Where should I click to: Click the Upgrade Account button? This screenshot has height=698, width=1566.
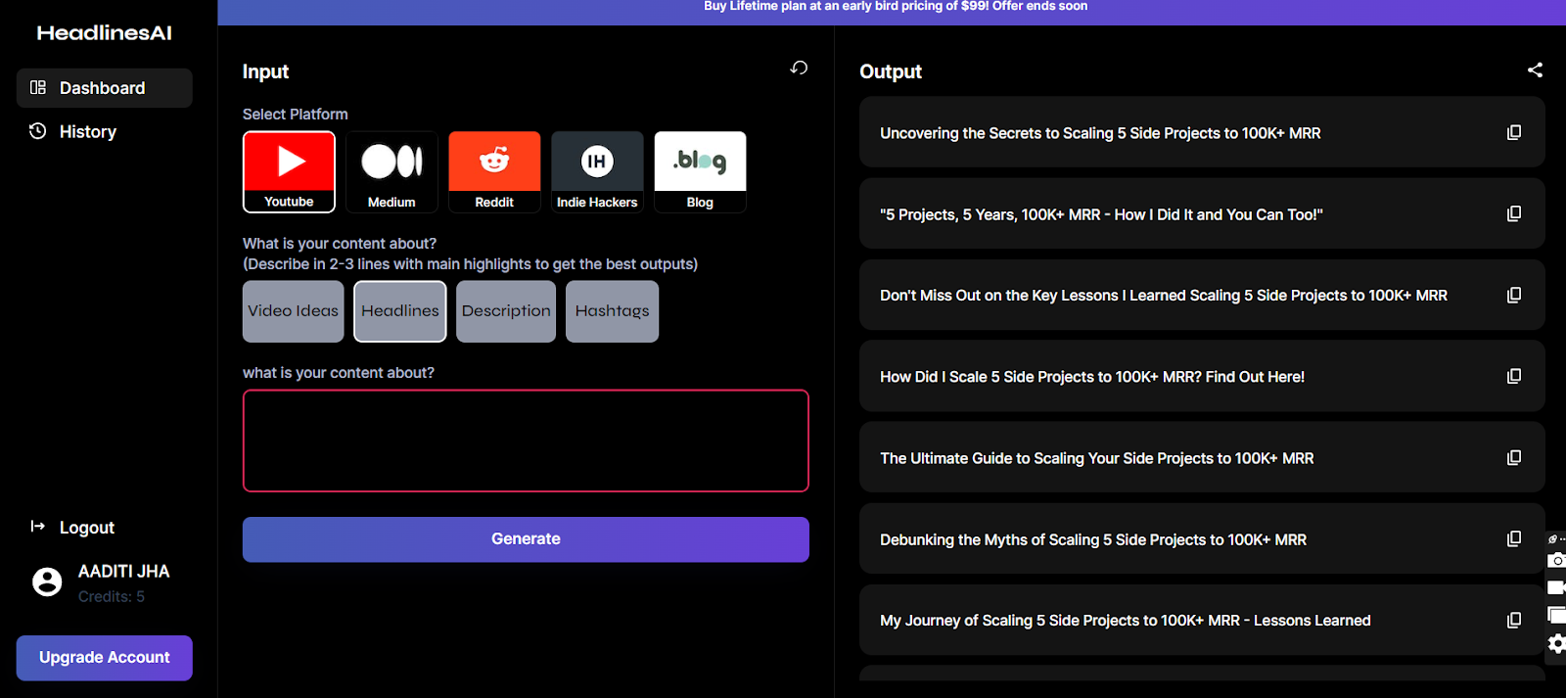pyautogui.click(x=105, y=658)
